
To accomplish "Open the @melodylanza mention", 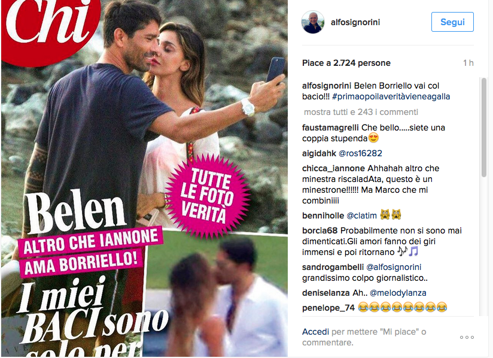I will pos(398,293).
